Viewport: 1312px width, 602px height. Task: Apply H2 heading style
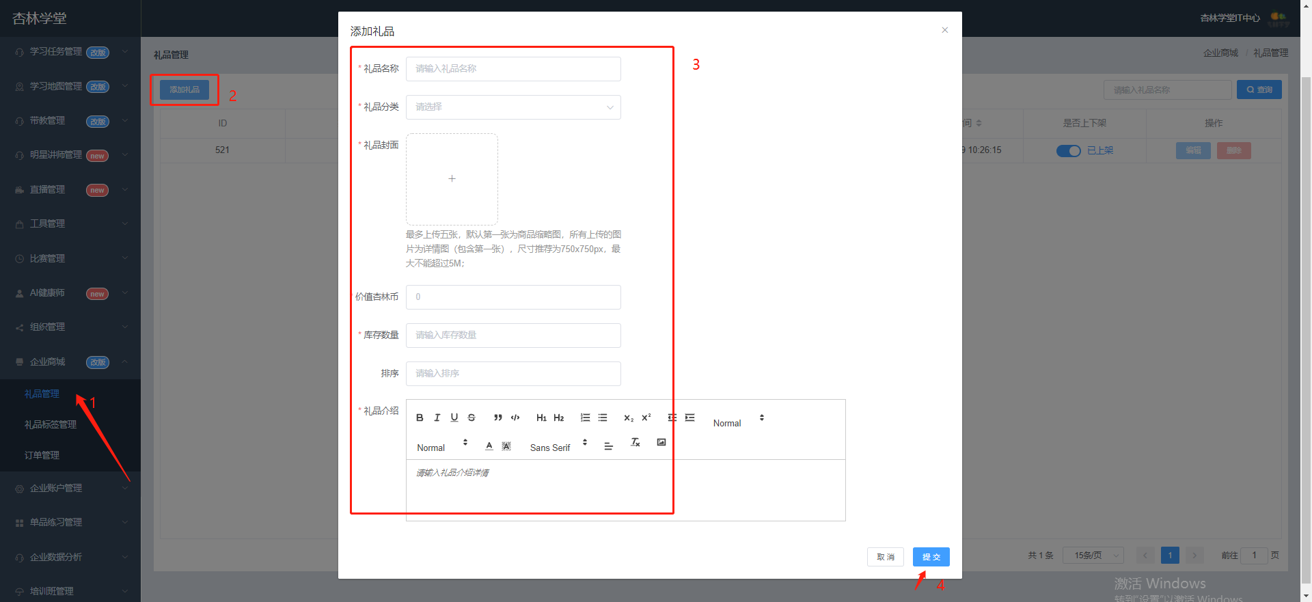pyautogui.click(x=559, y=418)
